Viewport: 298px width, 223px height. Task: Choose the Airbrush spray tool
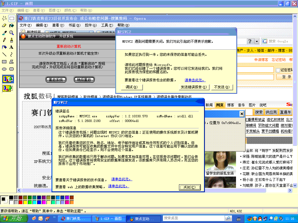pos(4,47)
